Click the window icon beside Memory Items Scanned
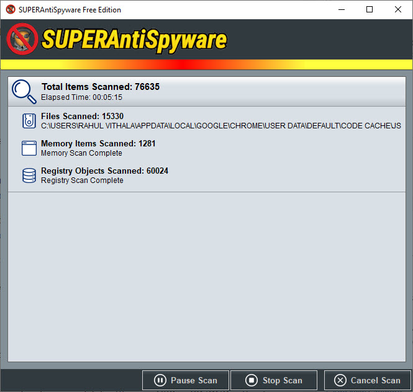 coord(29,148)
